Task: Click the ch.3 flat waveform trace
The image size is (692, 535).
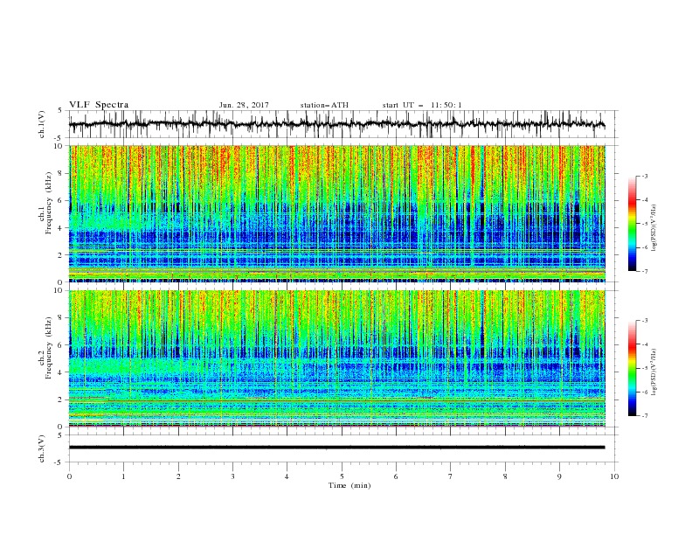Action: (336, 448)
